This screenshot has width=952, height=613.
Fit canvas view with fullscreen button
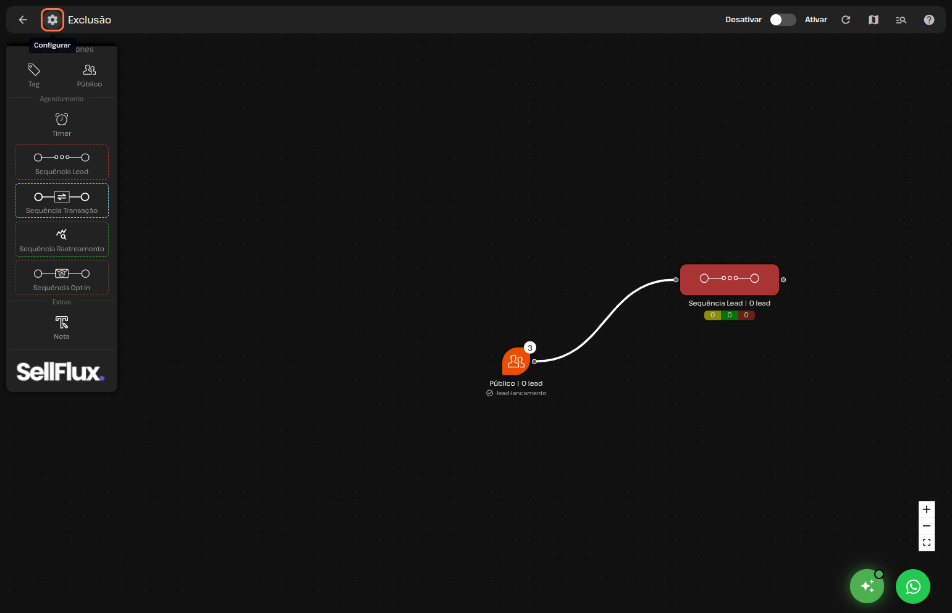926,543
